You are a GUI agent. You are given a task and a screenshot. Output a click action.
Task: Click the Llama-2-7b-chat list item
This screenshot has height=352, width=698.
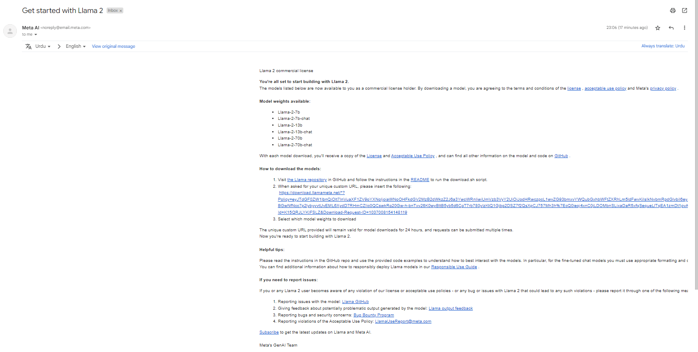(x=294, y=119)
